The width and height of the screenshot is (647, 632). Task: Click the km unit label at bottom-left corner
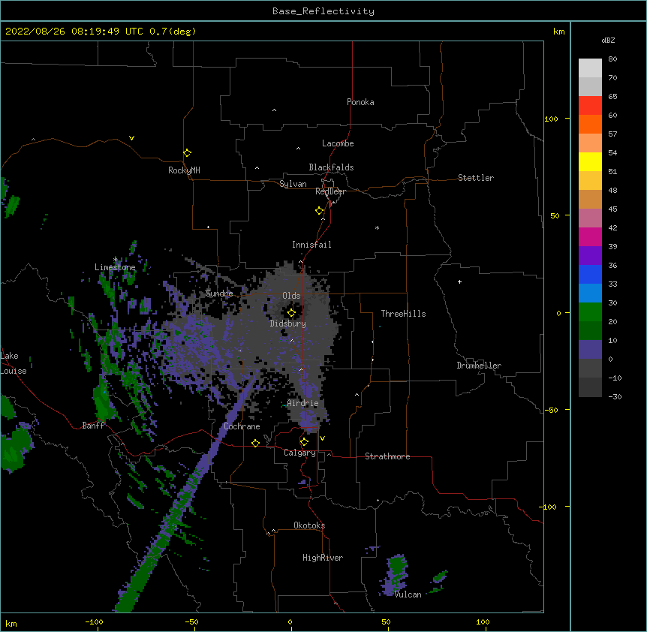click(11, 623)
